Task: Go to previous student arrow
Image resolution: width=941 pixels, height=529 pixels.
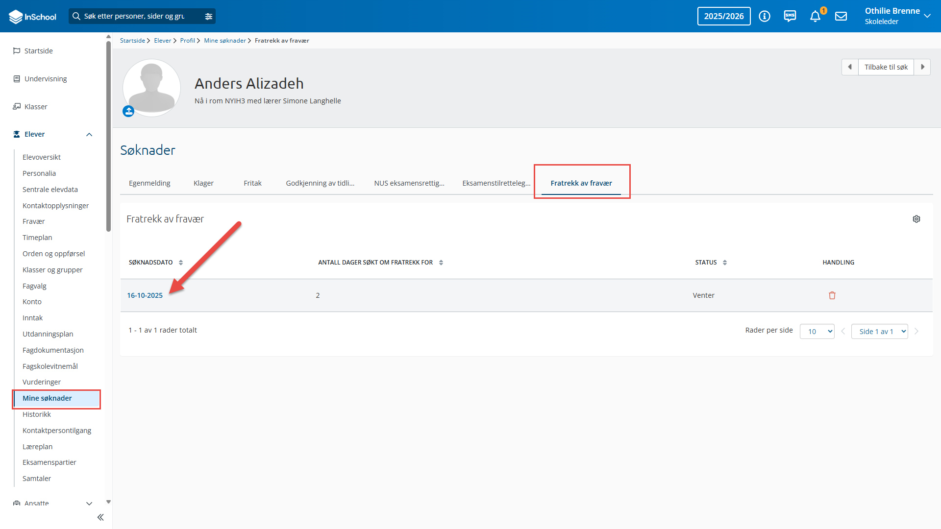Action: coord(850,67)
